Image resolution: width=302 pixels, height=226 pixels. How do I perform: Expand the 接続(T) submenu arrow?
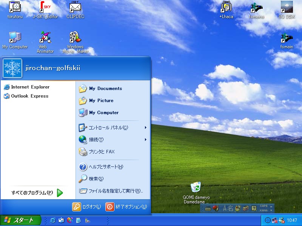146,139
